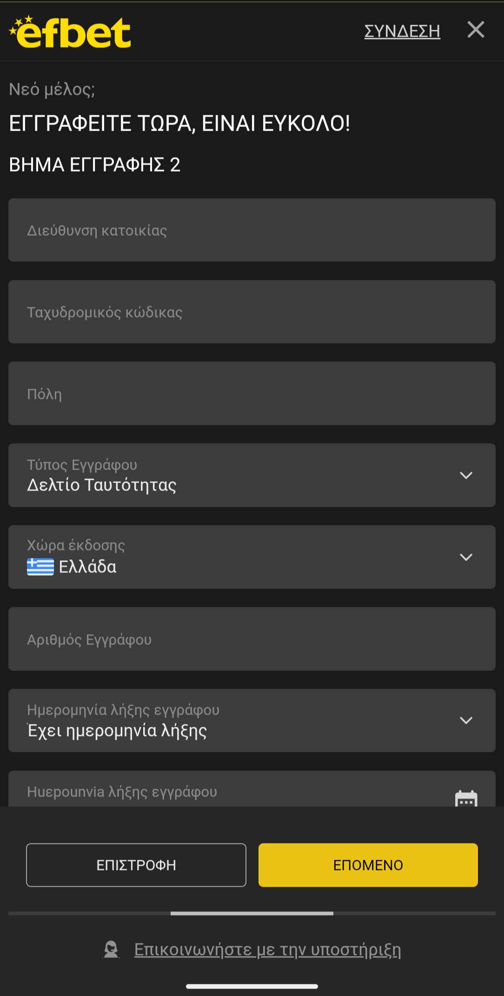Image resolution: width=504 pixels, height=996 pixels.
Task: Focus the Αριθμός Εγγράφου field
Action: pyautogui.click(x=252, y=639)
